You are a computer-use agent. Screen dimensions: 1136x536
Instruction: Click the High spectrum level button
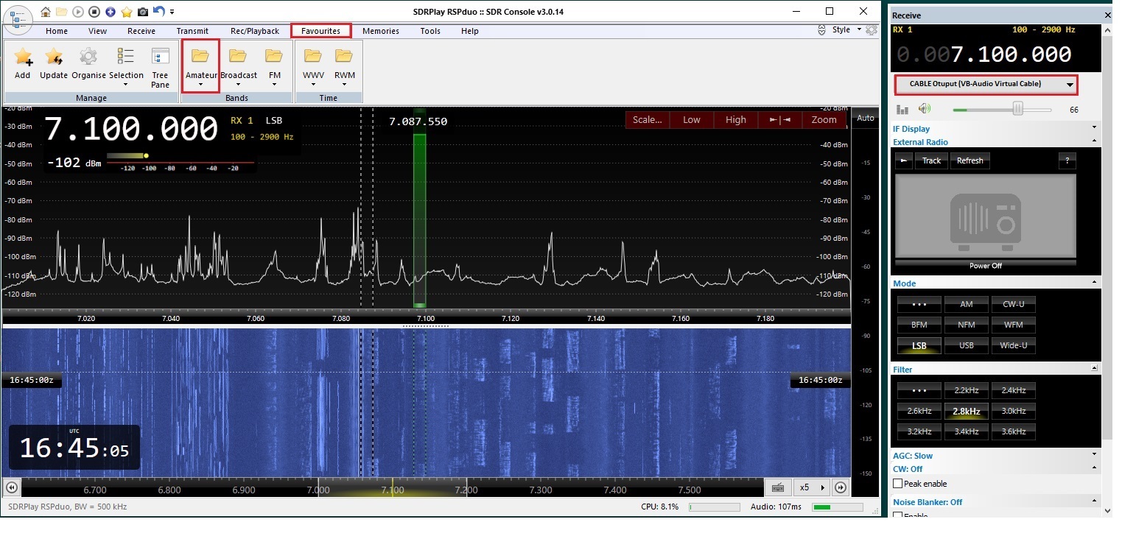735,120
